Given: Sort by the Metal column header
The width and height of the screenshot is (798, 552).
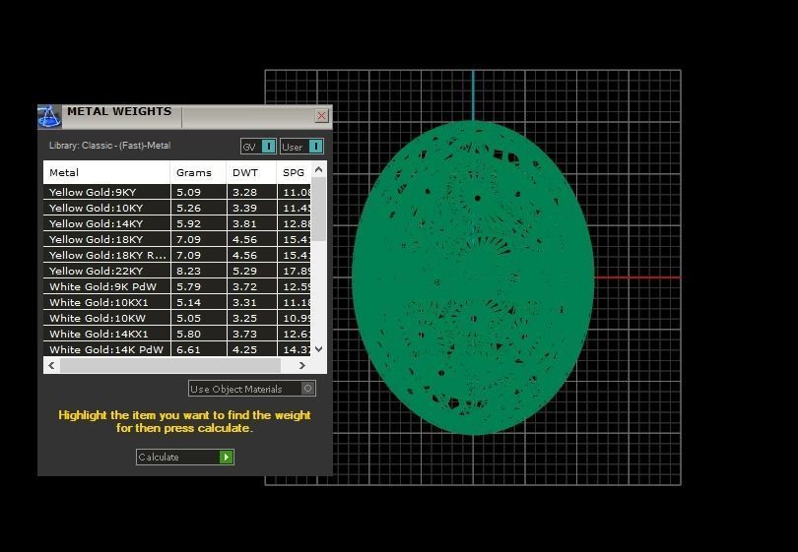Looking at the screenshot, I should click(x=106, y=173).
